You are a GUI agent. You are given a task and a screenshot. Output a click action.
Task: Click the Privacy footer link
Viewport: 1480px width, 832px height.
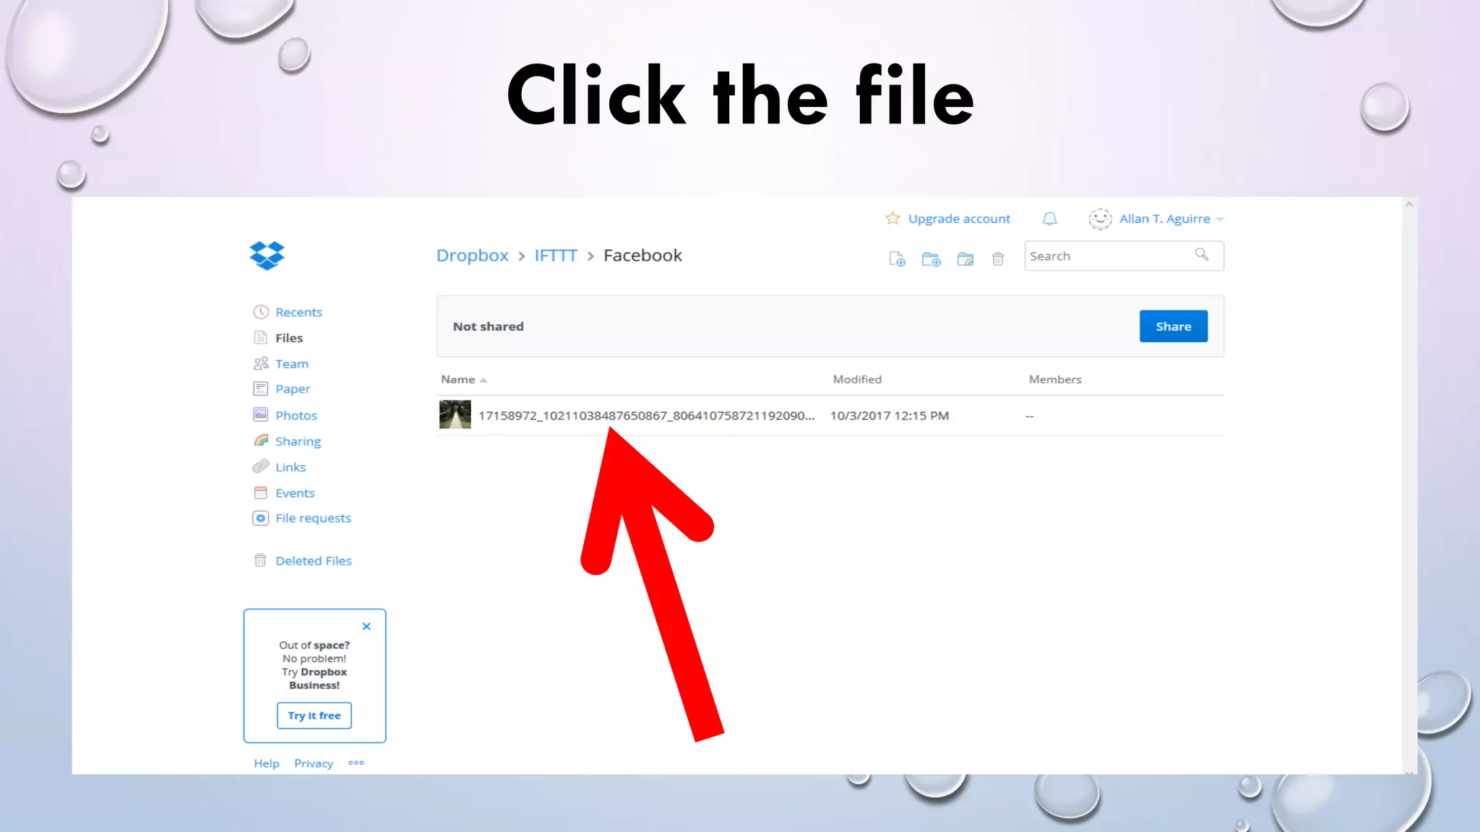(314, 763)
